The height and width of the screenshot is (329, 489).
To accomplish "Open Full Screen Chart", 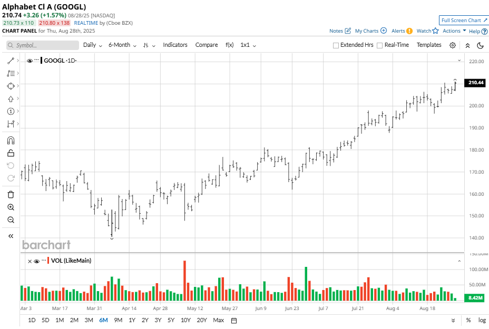I will point(464,20).
